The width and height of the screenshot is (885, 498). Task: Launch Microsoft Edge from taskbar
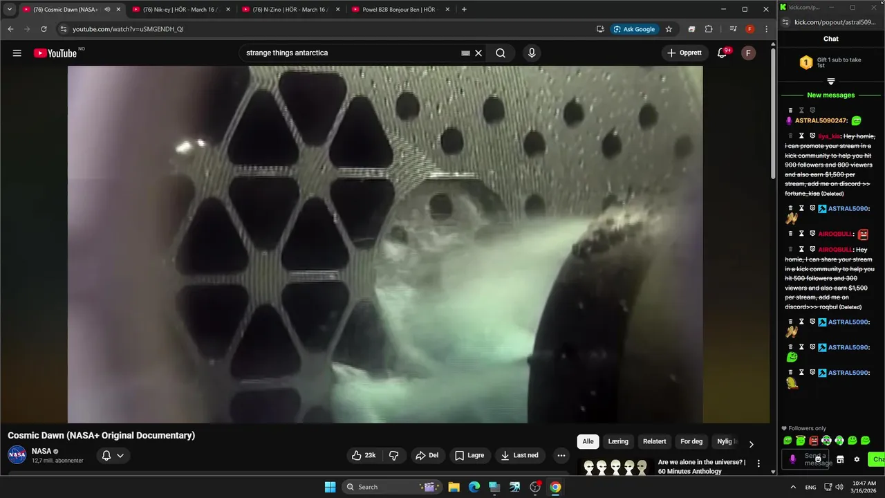(474, 487)
